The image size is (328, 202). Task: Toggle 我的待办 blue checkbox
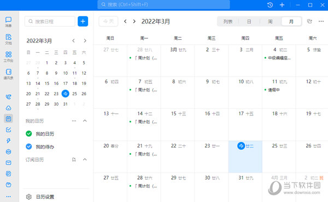coord(29,146)
